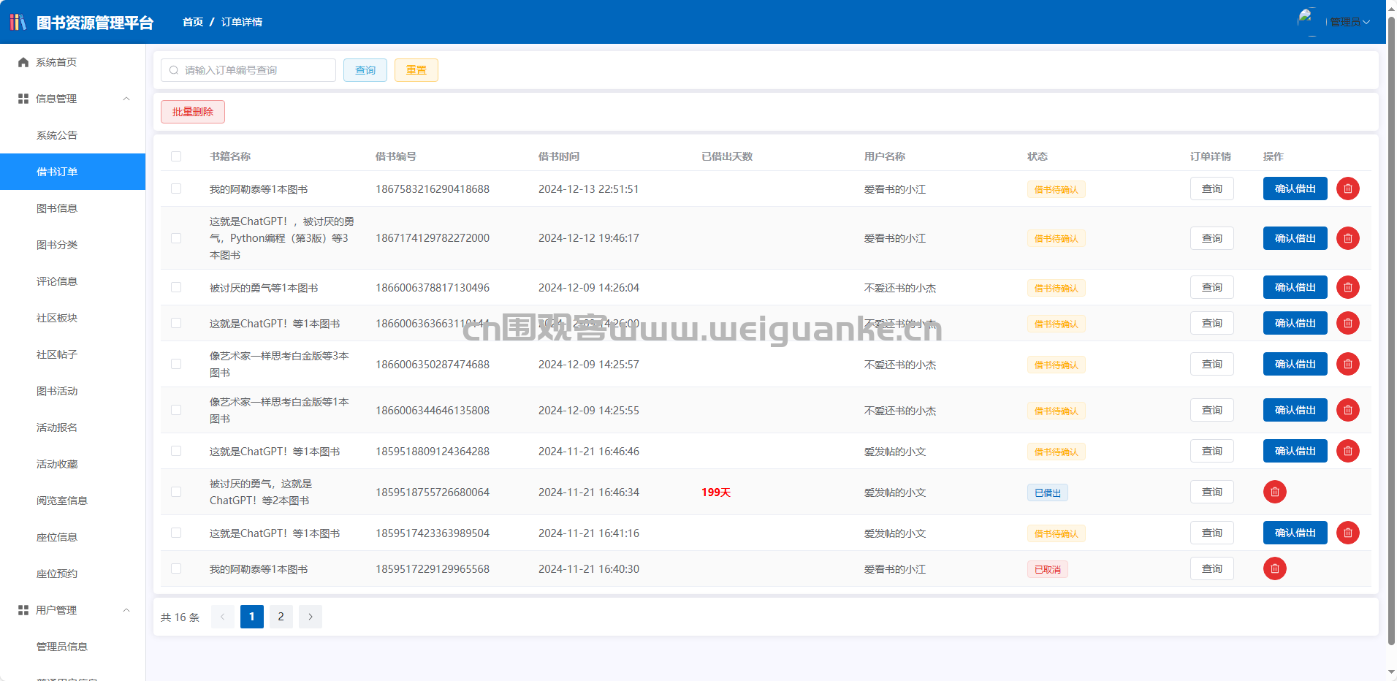Check the row for order 1867583216290418688

(176, 189)
